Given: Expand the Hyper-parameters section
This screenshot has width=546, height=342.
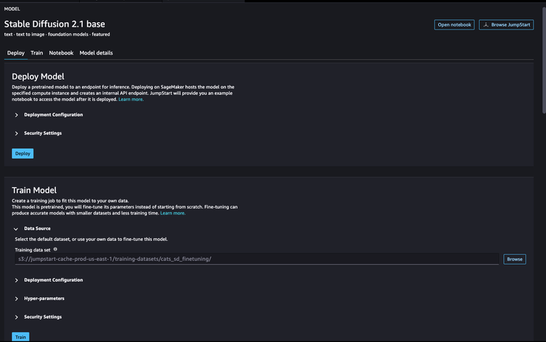Looking at the screenshot, I should tap(40, 299).
